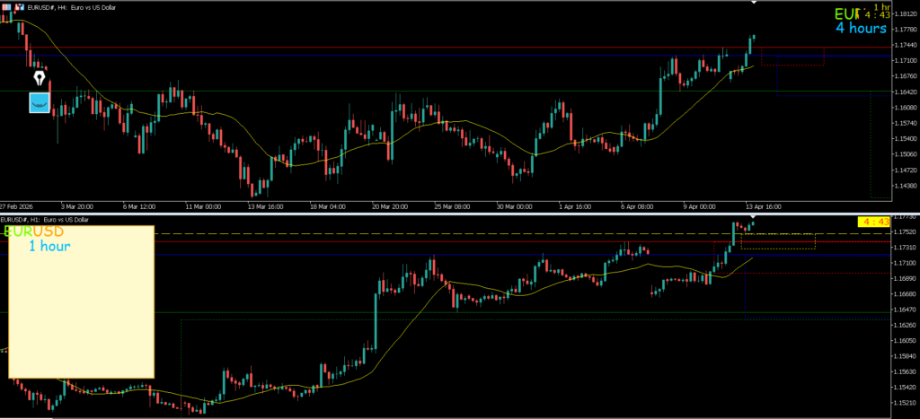Click the blue '4 hours' text label
This screenshot has width=920, height=419.
861,28
